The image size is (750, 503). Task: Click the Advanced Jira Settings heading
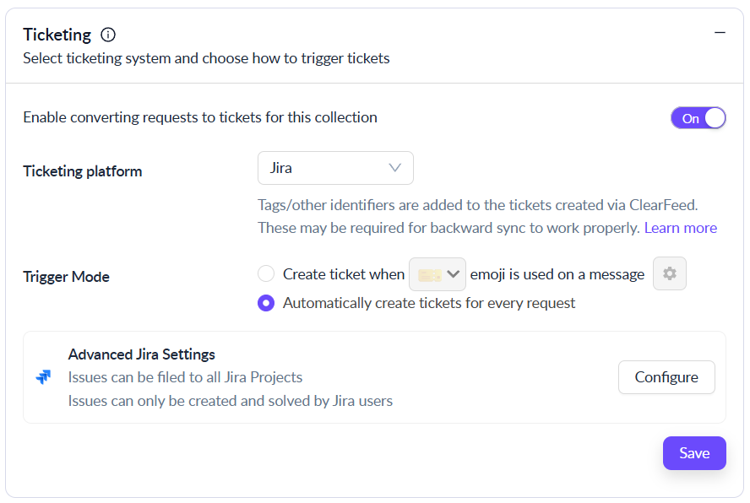pos(141,354)
